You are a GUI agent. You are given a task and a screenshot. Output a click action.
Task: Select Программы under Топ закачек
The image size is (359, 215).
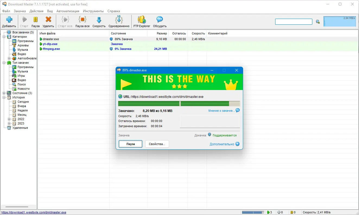pos(26,67)
